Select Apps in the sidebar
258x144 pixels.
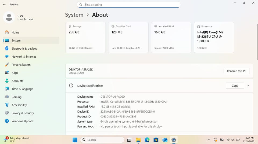point(15,73)
